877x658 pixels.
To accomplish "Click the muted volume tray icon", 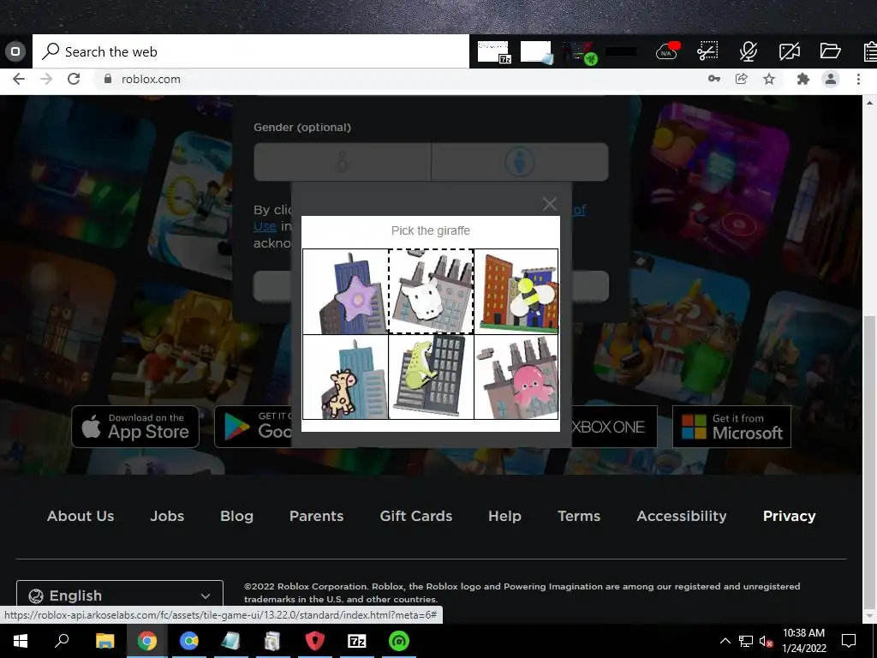I will click(x=766, y=641).
